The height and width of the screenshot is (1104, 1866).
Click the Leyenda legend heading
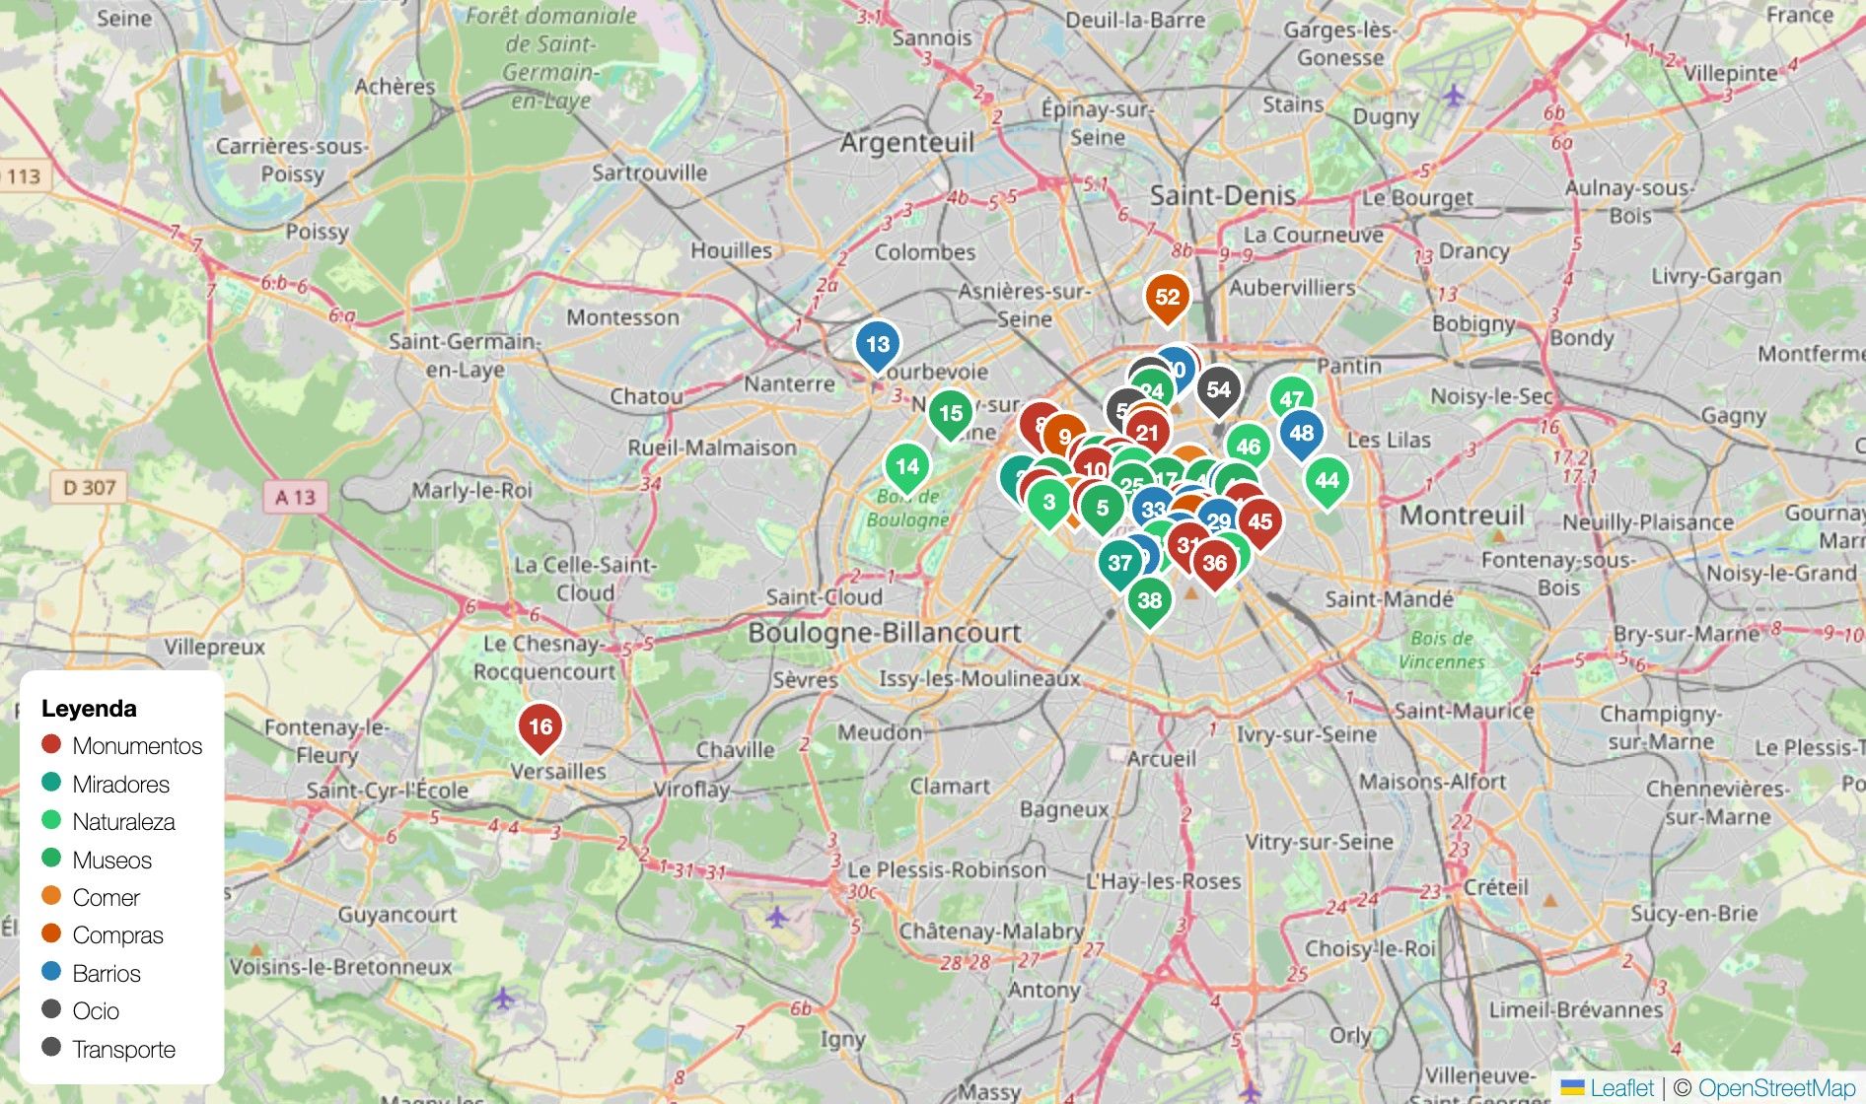tap(89, 709)
